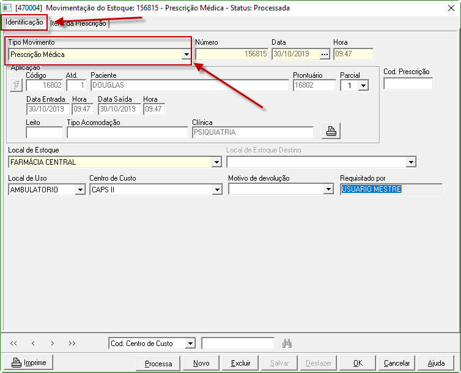Go to first record with << button

click(x=13, y=343)
